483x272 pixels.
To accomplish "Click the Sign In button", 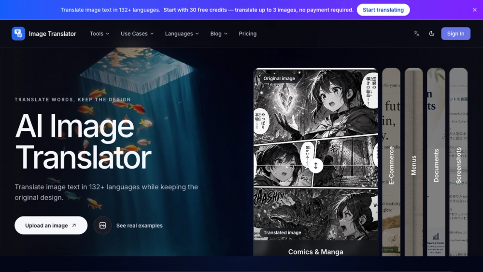I will (x=455, y=33).
